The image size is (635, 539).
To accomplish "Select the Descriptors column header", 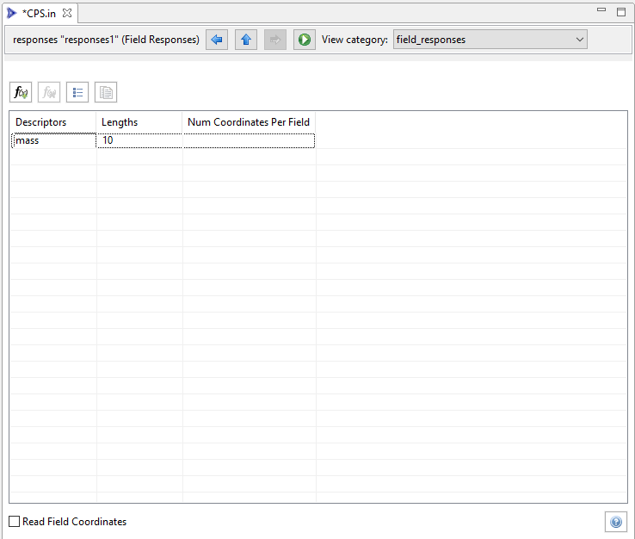I will pyautogui.click(x=53, y=122).
